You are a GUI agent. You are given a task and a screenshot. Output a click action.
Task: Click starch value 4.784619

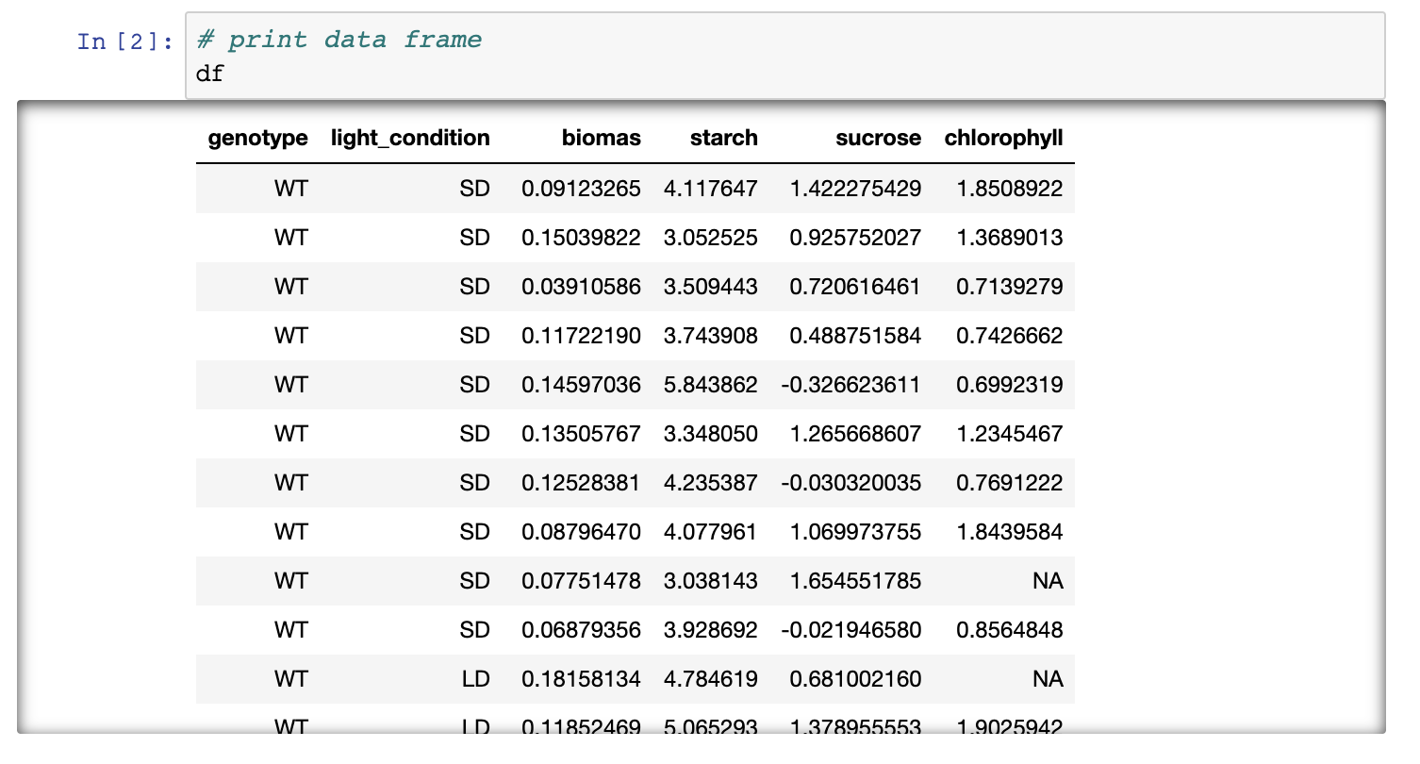tap(711, 679)
